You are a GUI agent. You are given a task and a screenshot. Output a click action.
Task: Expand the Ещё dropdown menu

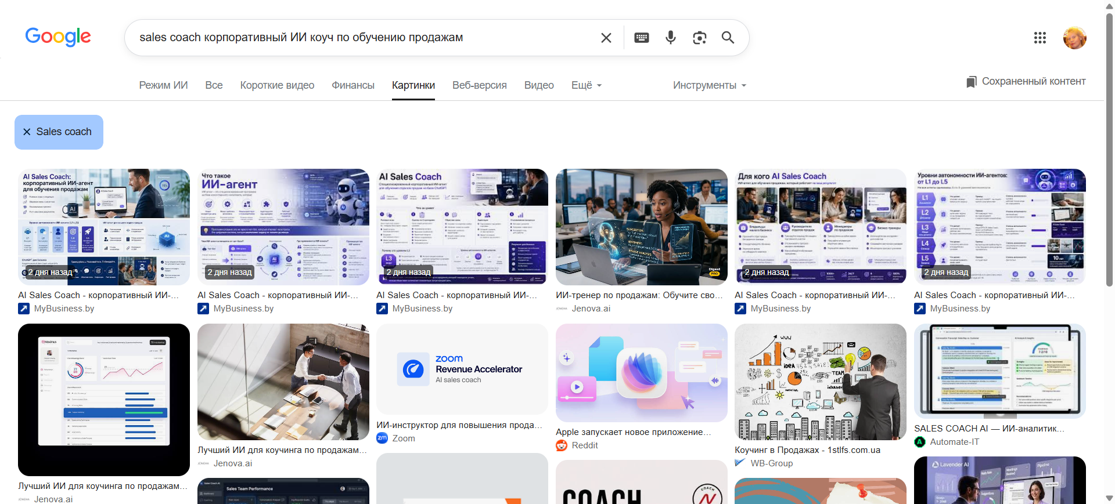(587, 85)
